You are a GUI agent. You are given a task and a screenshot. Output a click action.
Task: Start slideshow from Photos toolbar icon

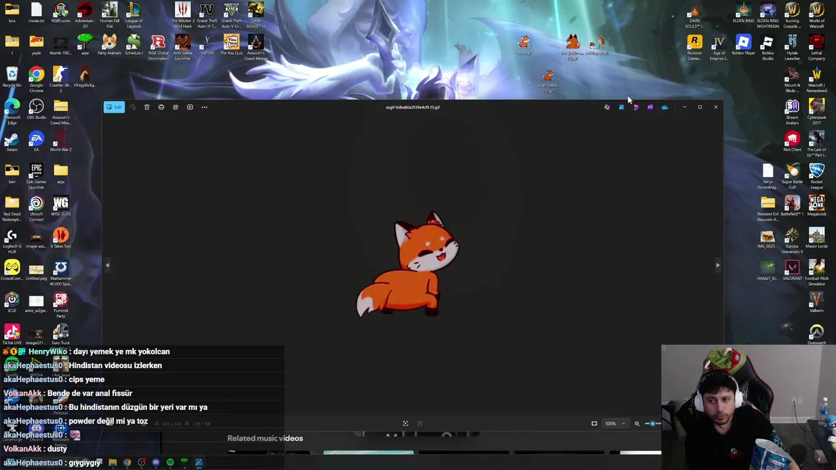(x=190, y=107)
